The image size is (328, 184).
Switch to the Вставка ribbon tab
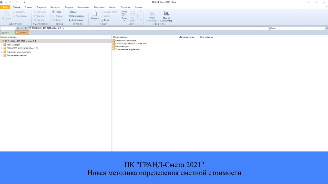tap(28, 7)
